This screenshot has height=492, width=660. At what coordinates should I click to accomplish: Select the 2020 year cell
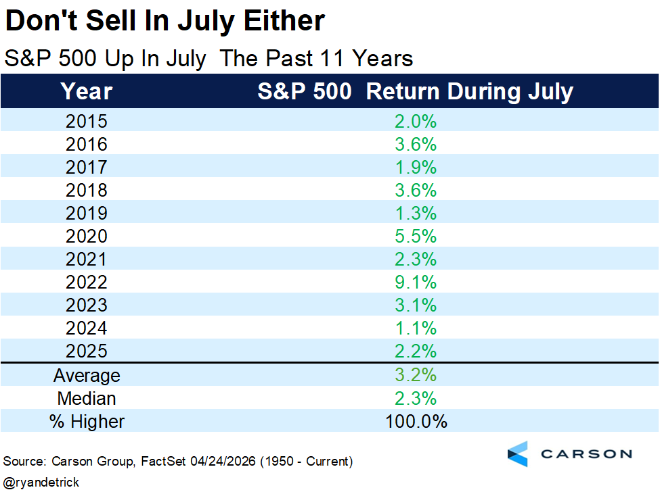click(86, 236)
